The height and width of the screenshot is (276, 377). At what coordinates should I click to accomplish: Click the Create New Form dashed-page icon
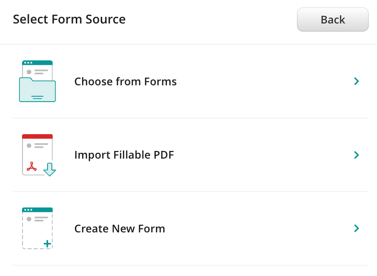tap(37, 228)
